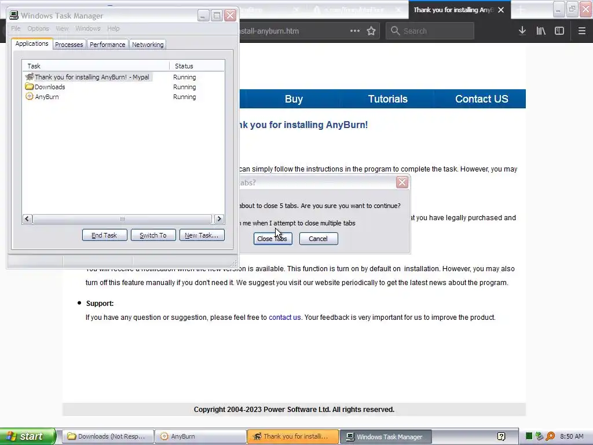
Task: Open the browser downloads arrow icon
Action: coord(522,31)
